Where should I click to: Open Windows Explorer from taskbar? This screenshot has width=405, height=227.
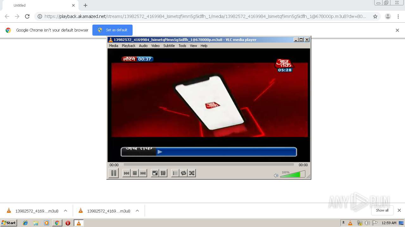pos(36,223)
